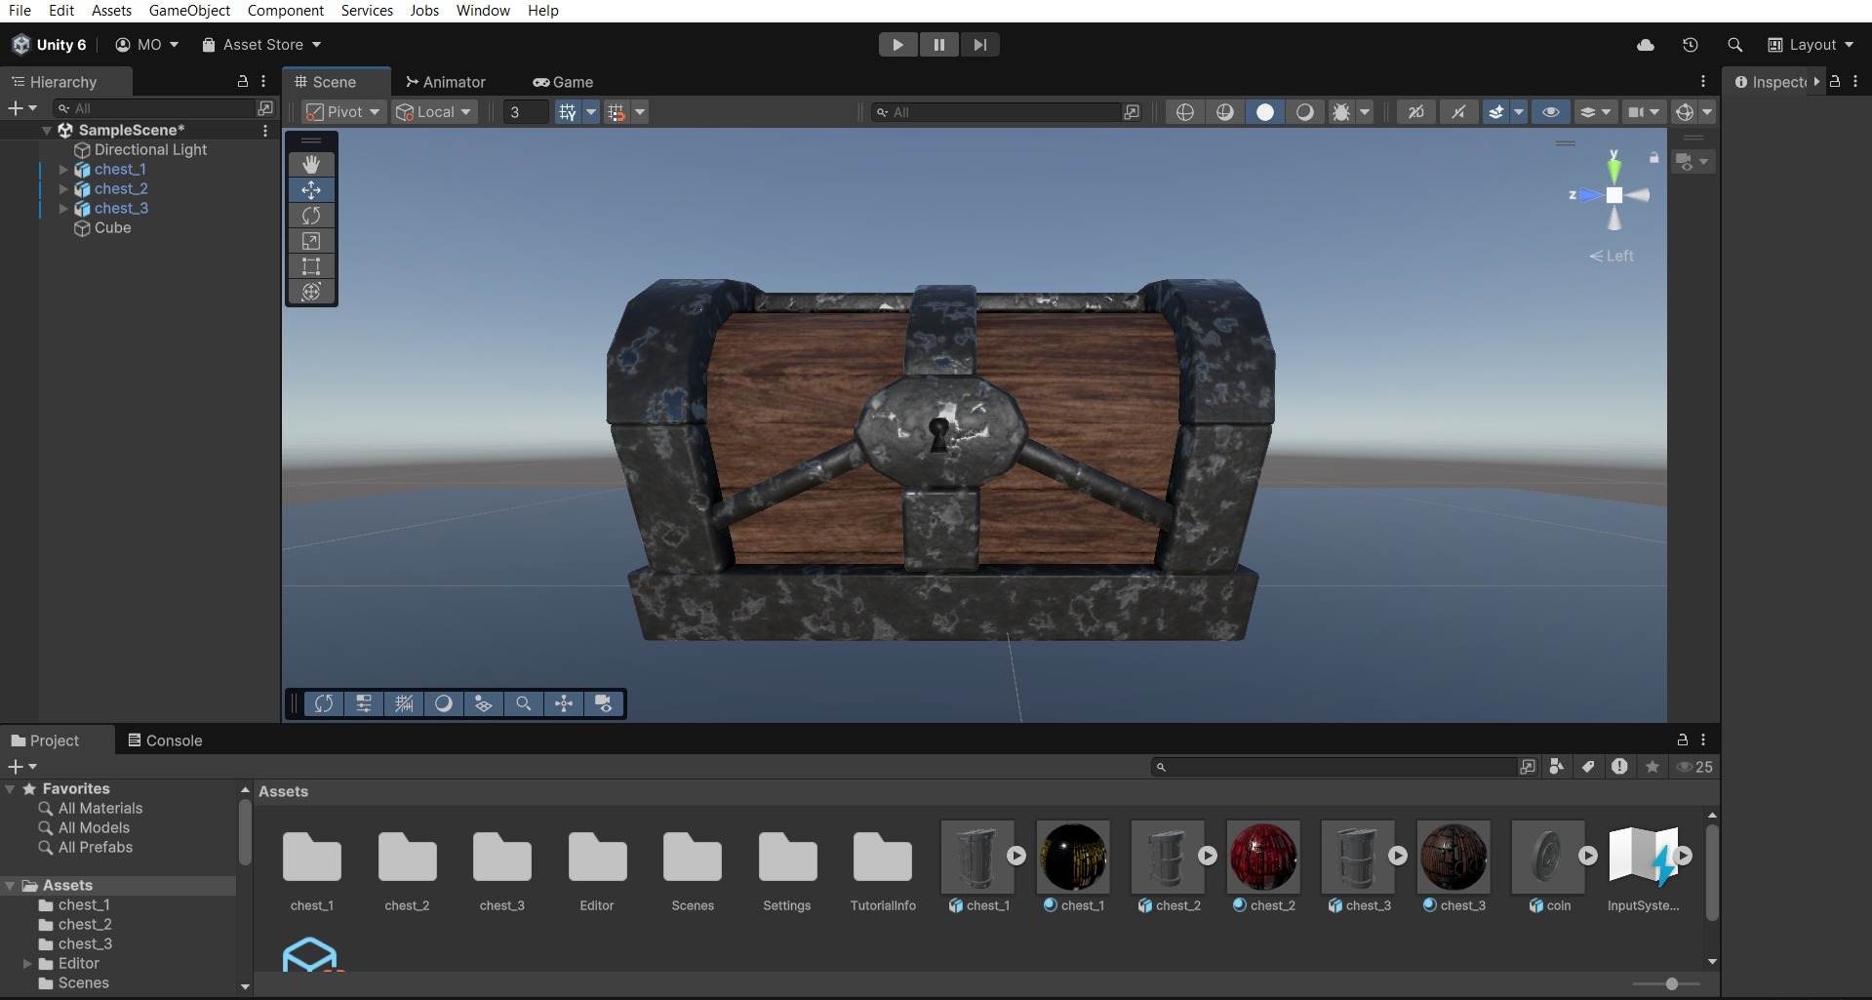Toggle hidden packages visibility showing 25
The image size is (1872, 1000).
[1695, 767]
